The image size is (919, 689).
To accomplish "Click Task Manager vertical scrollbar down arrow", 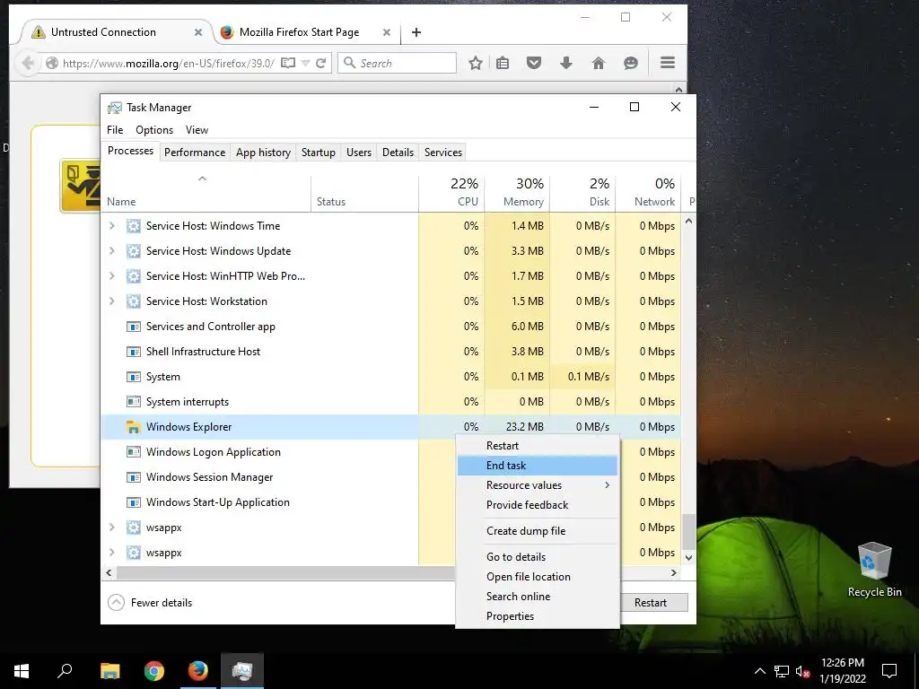I will pyautogui.click(x=688, y=558).
